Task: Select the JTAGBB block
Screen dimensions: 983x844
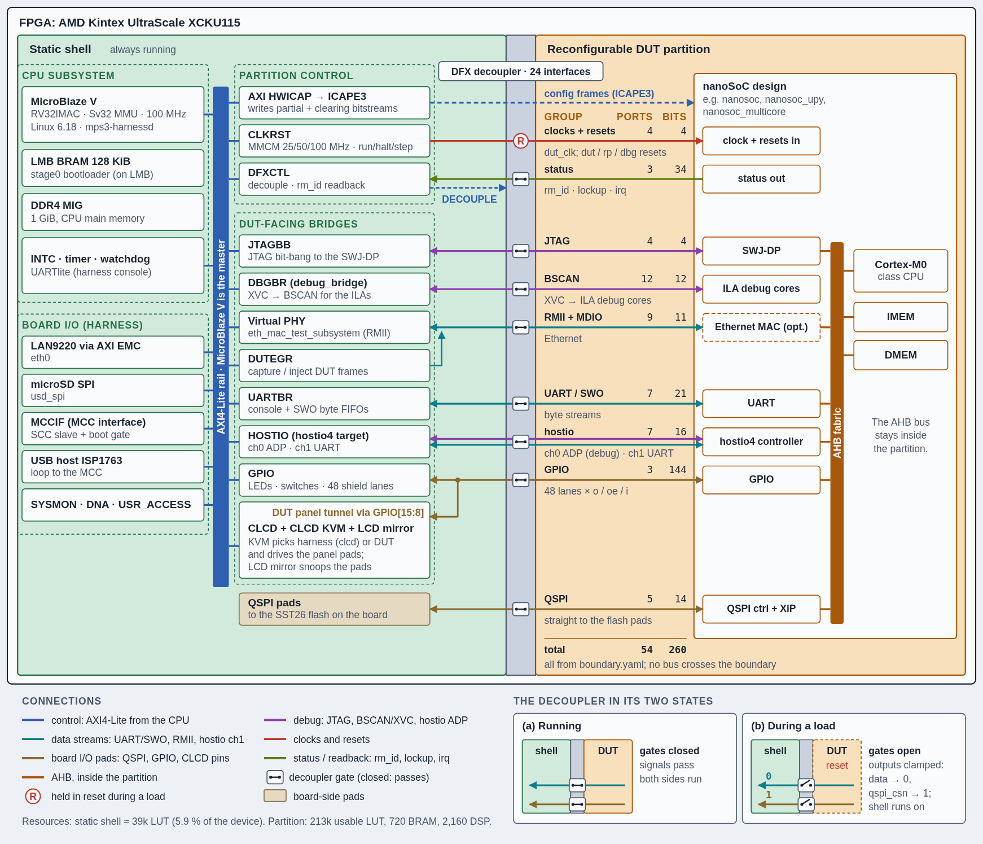Action: tap(335, 251)
